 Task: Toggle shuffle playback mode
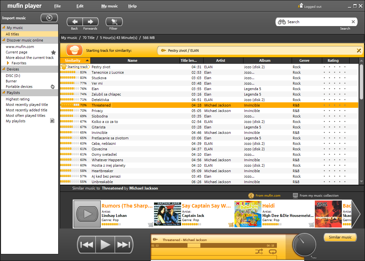tap(259, 251)
